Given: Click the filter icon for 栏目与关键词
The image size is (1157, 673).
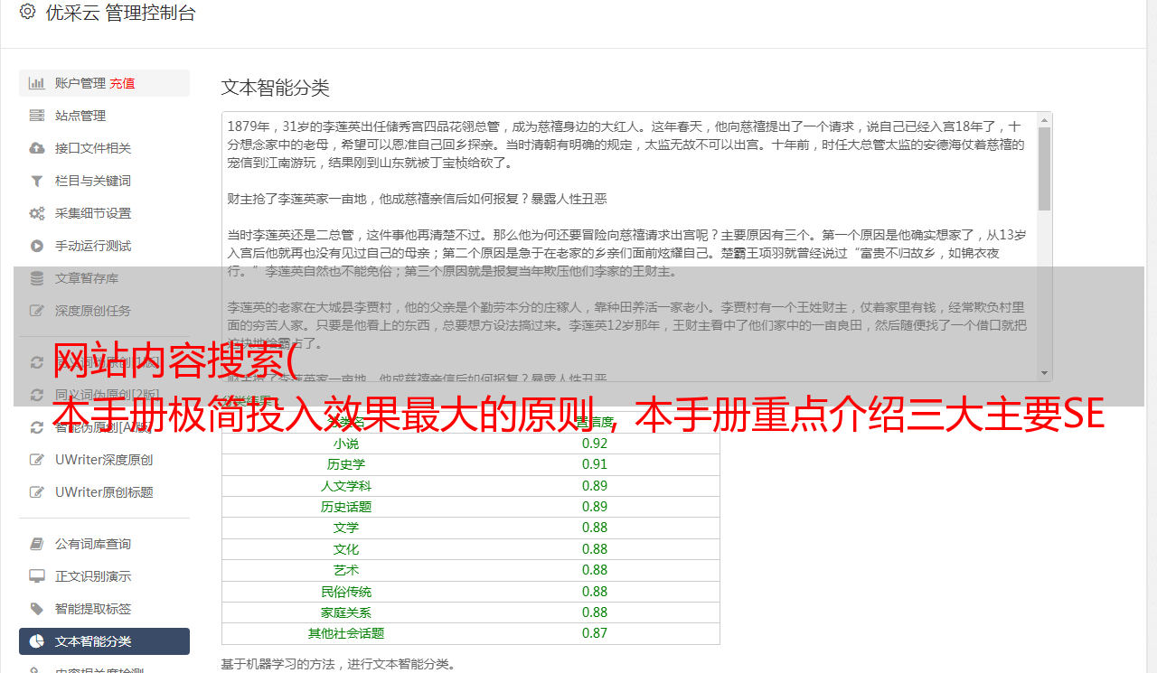Looking at the screenshot, I should click(37, 181).
